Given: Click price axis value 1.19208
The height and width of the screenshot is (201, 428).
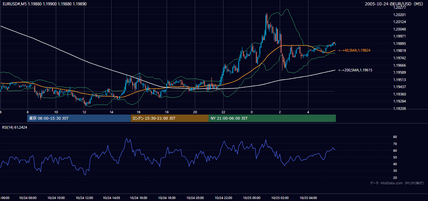Looking at the screenshot, I should click(x=400, y=109).
